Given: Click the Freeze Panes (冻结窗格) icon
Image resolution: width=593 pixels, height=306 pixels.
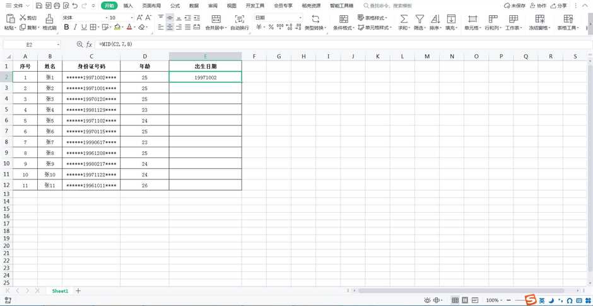Looking at the screenshot, I should (539, 19).
